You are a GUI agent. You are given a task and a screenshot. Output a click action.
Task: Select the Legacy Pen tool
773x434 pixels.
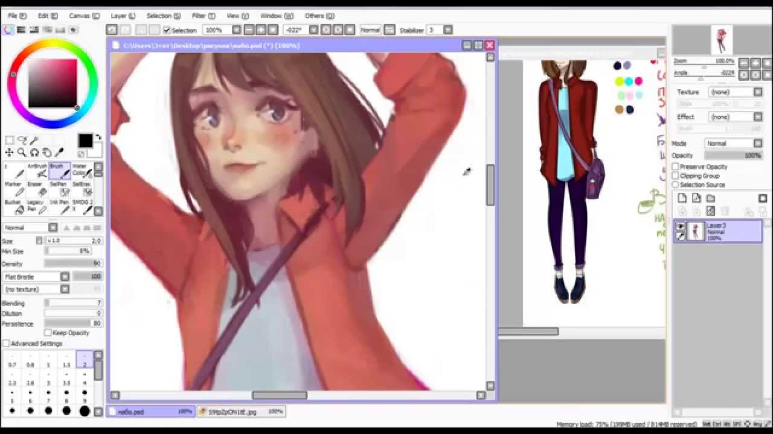[37, 207]
